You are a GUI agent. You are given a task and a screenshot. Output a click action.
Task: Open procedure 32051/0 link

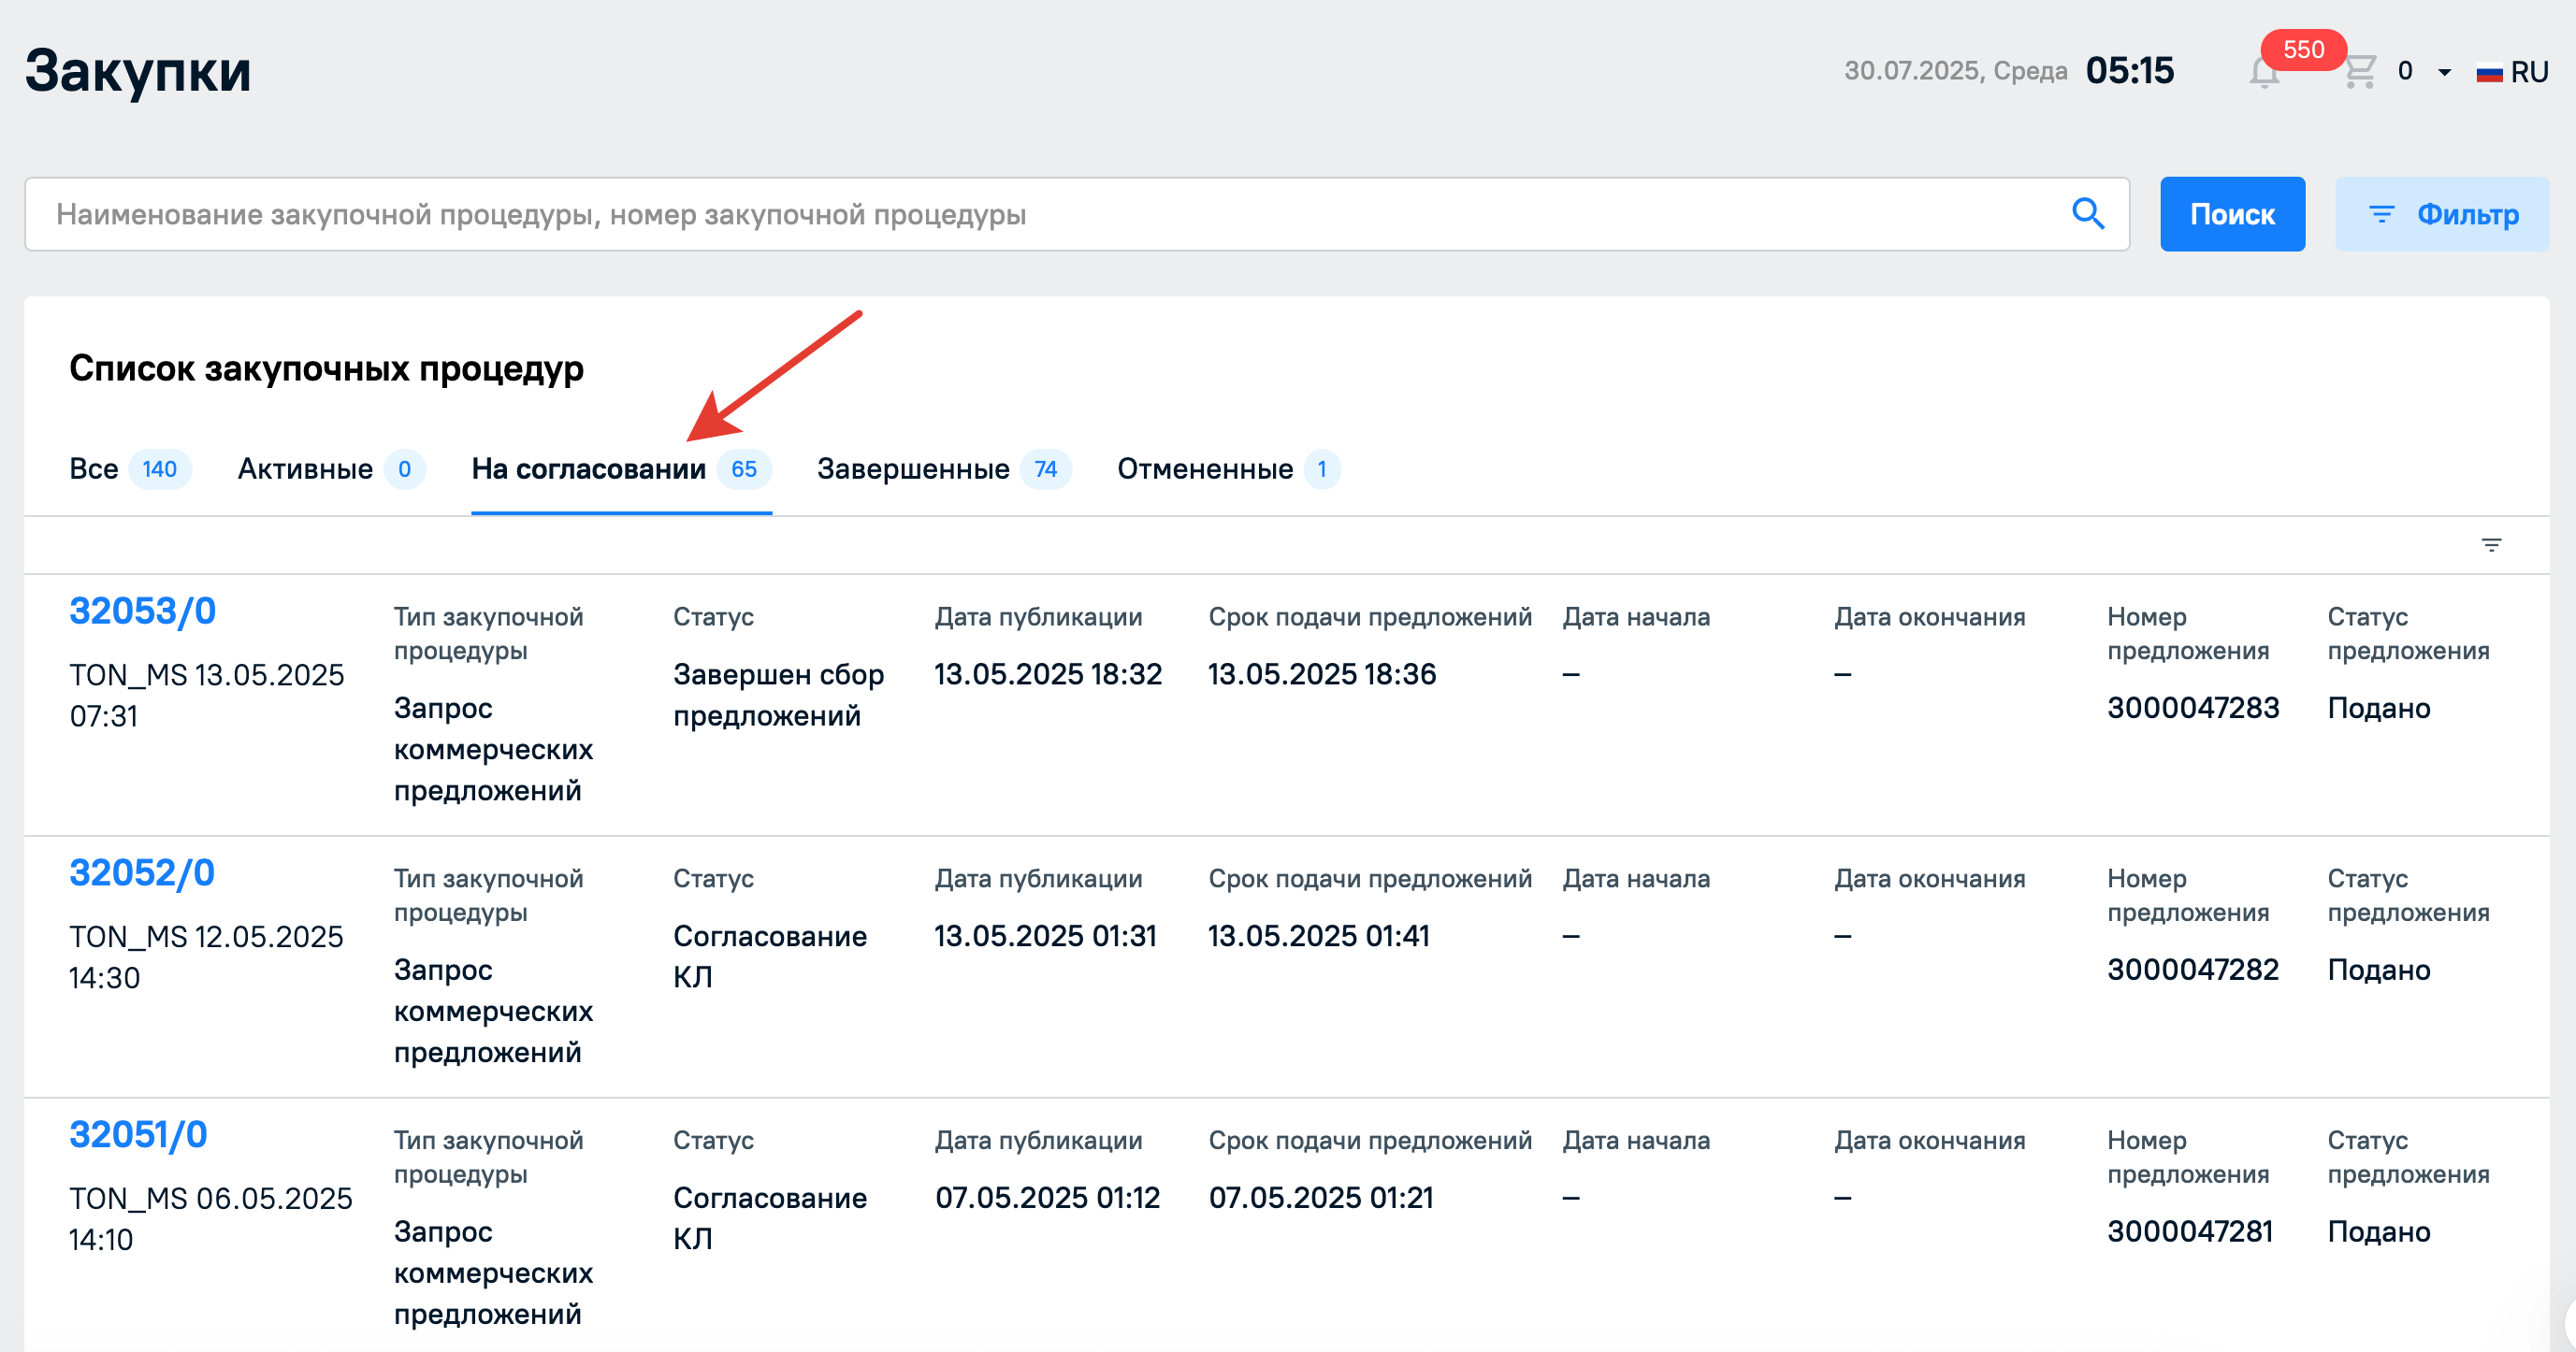point(138,1134)
